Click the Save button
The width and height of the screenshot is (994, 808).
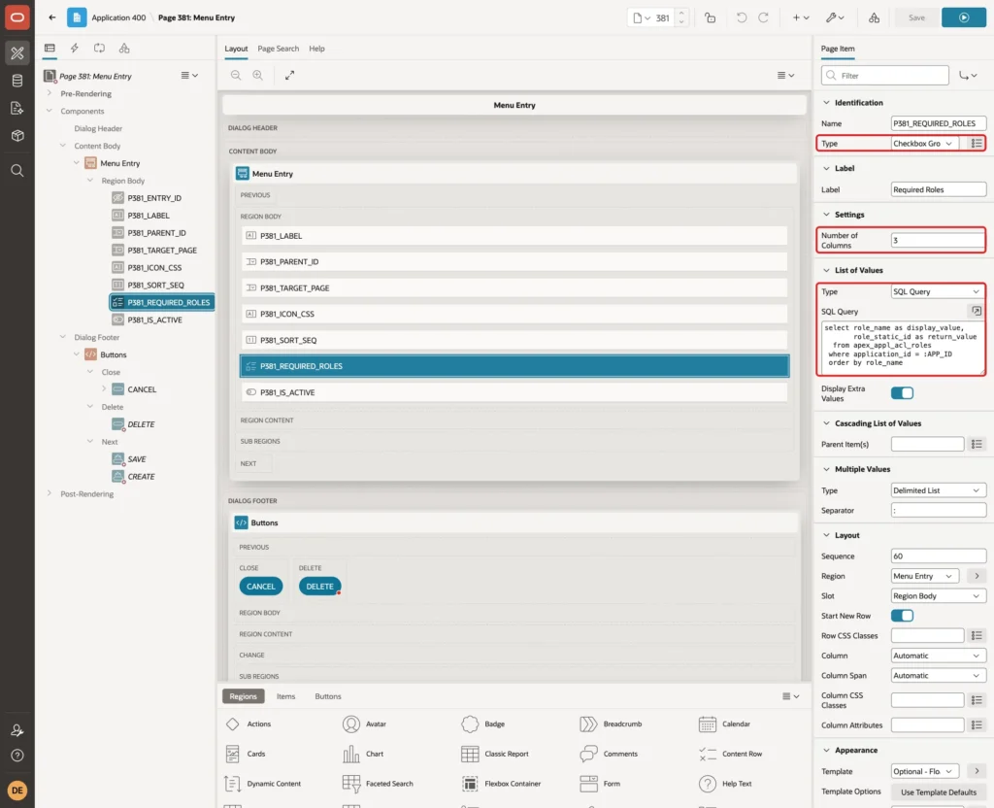916,17
